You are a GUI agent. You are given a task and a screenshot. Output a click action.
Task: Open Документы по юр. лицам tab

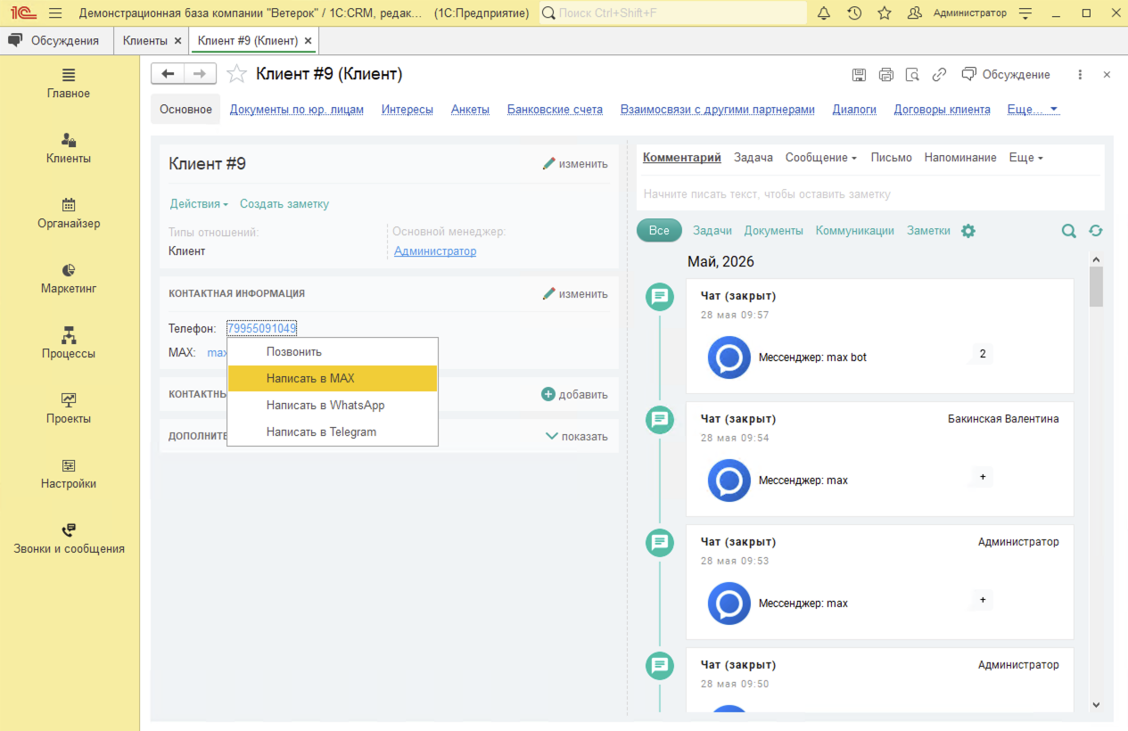297,110
